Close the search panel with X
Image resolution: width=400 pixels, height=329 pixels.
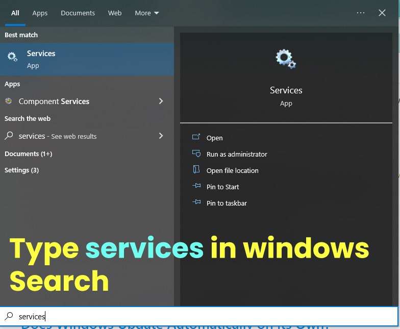(x=382, y=13)
